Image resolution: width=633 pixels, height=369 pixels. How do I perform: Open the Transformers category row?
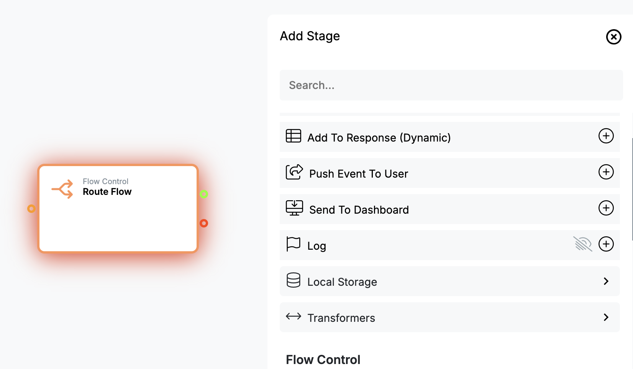pos(450,317)
